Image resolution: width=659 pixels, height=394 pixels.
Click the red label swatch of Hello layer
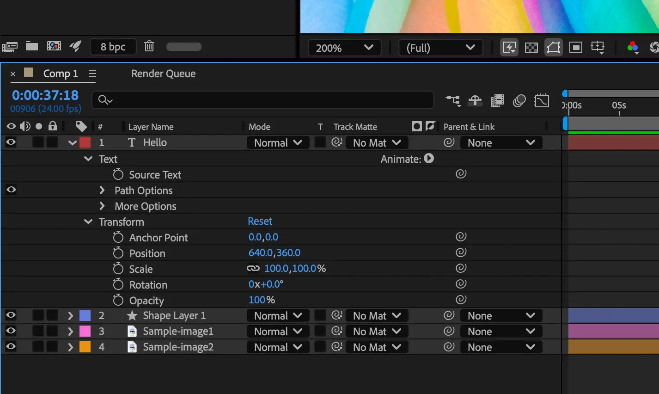point(85,142)
